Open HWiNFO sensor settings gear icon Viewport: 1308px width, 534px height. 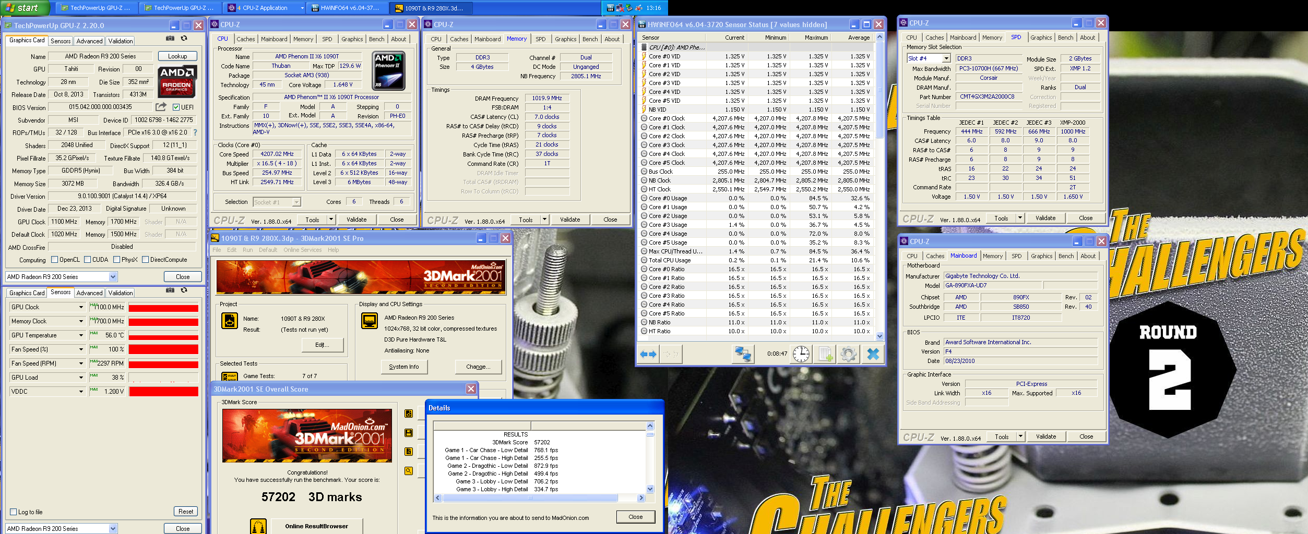[849, 354]
